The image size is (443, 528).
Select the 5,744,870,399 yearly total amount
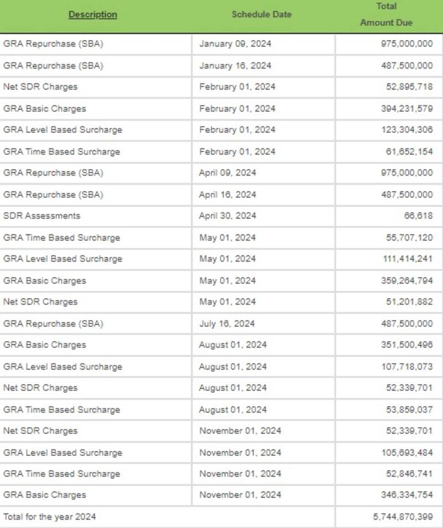(x=403, y=516)
